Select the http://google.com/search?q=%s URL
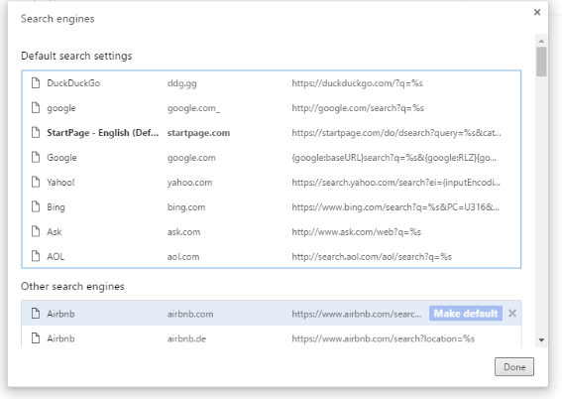This screenshot has height=399, width=562. (x=358, y=108)
